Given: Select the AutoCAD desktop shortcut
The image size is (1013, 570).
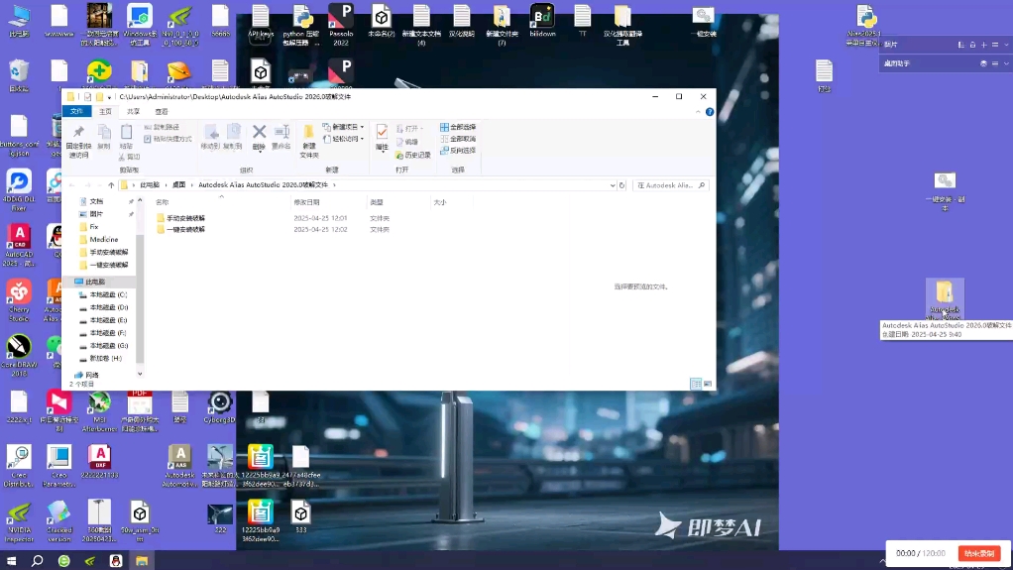Looking at the screenshot, I should 19,245.
